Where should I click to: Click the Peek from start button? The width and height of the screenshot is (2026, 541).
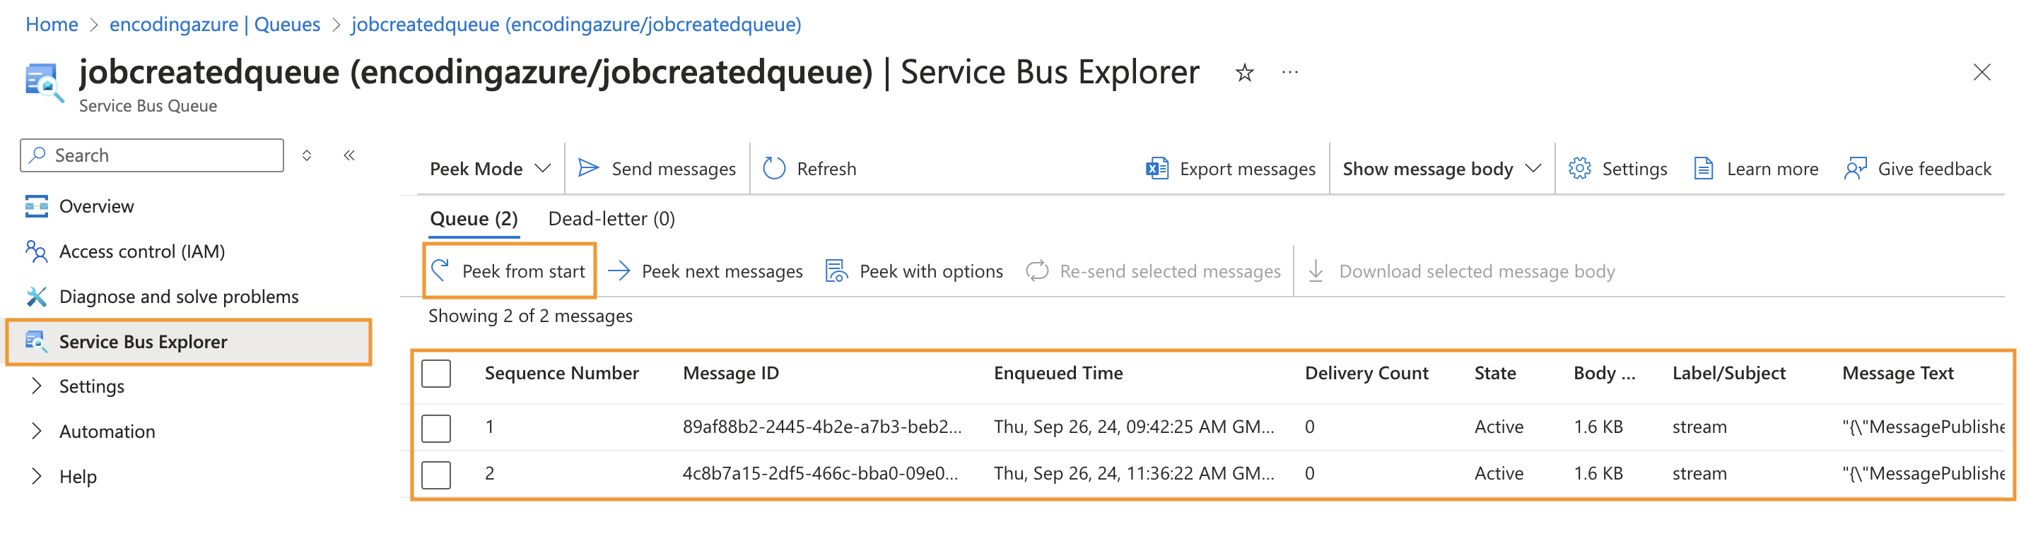click(x=509, y=271)
